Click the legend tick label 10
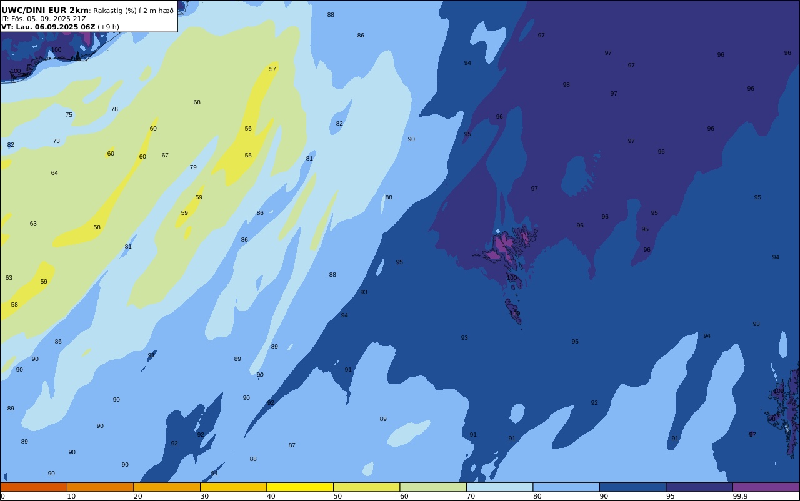This screenshot has width=800, height=501. 71,496
